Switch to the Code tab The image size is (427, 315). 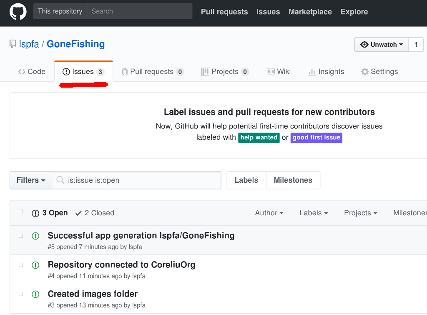[x=32, y=71]
